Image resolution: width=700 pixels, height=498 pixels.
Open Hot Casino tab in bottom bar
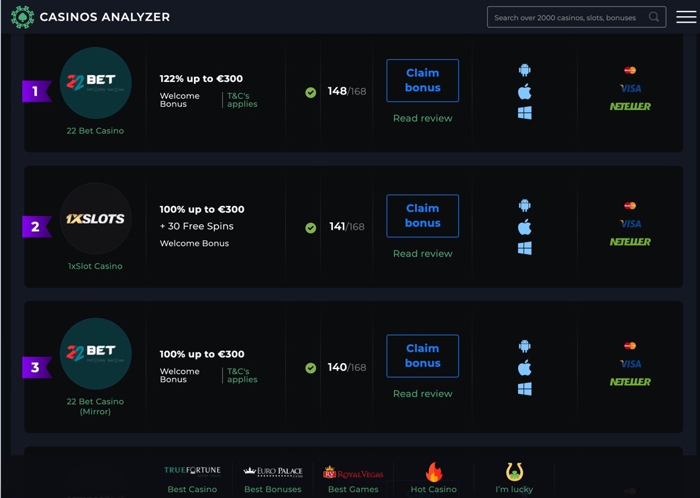coord(434,479)
